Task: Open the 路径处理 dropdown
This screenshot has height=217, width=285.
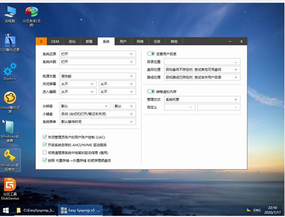Action: click(x=202, y=77)
